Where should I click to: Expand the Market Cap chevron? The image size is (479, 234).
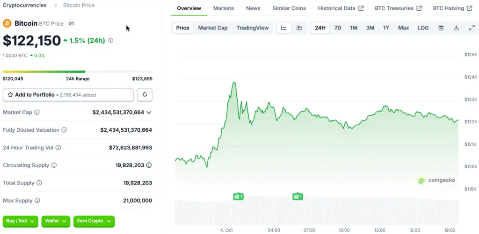click(x=149, y=113)
